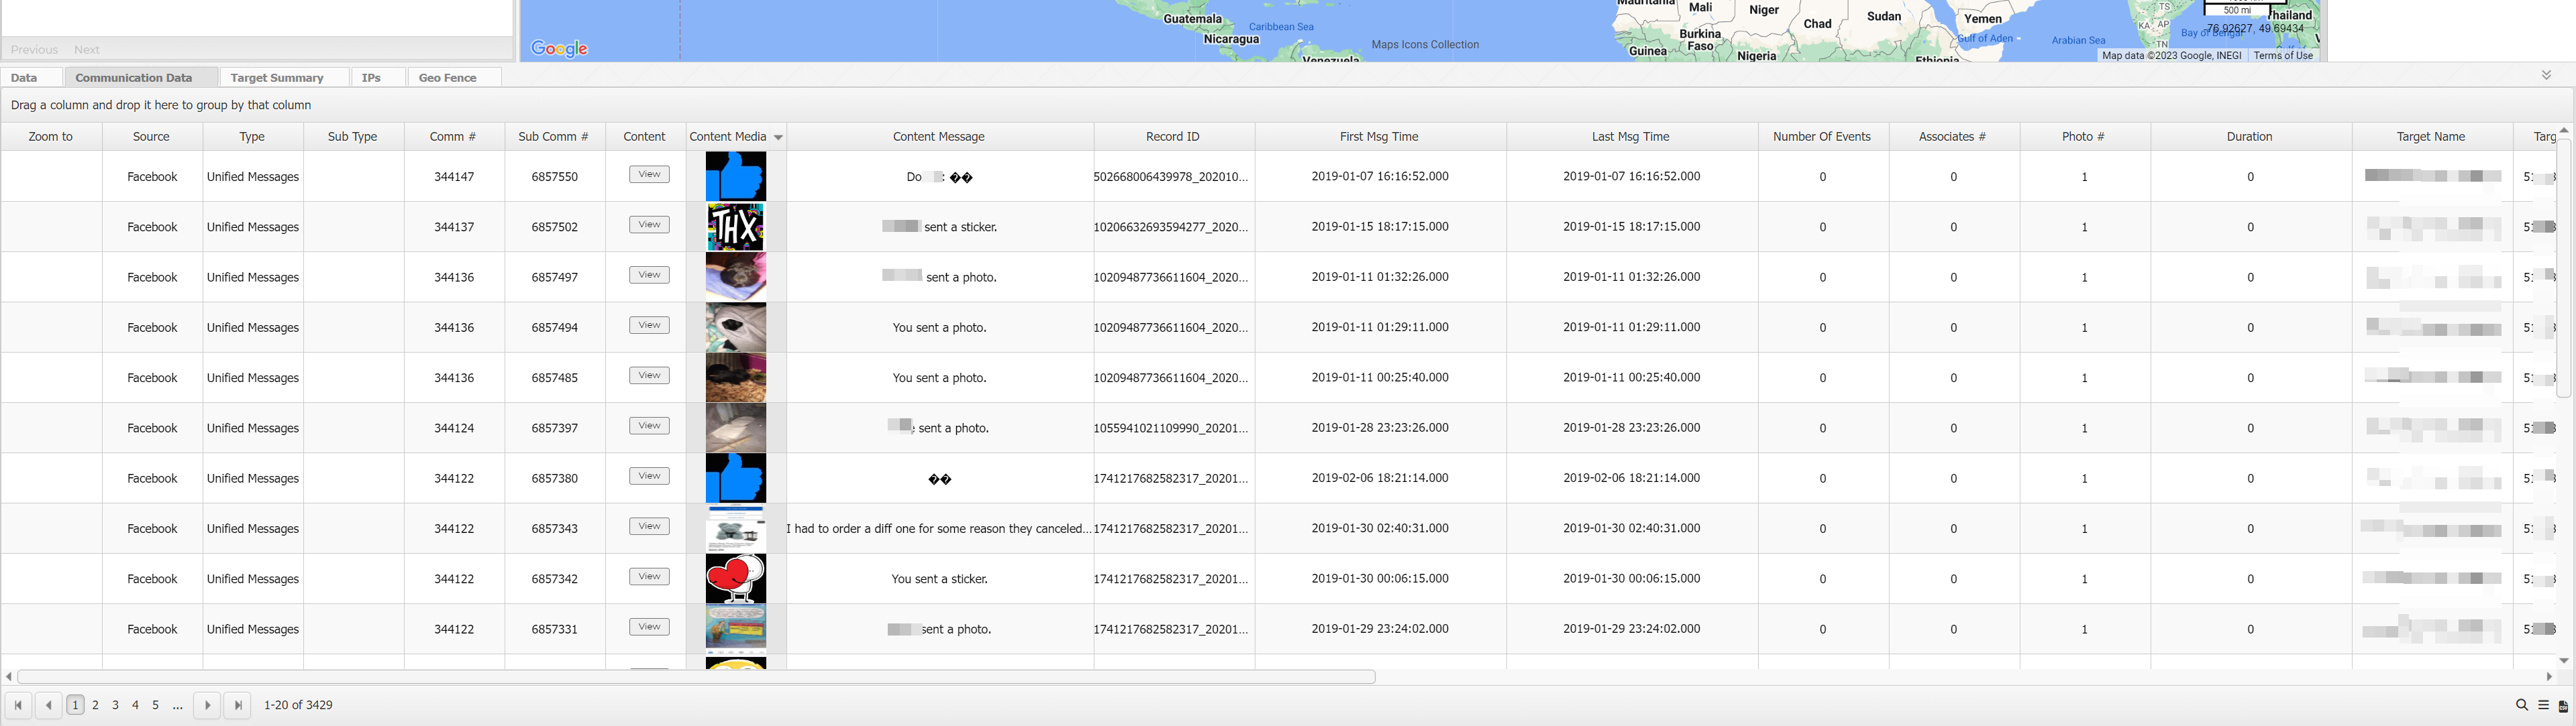Image resolution: width=2576 pixels, height=726 pixels.
Task: Open the THX sticker thumbnail
Action: (x=735, y=227)
